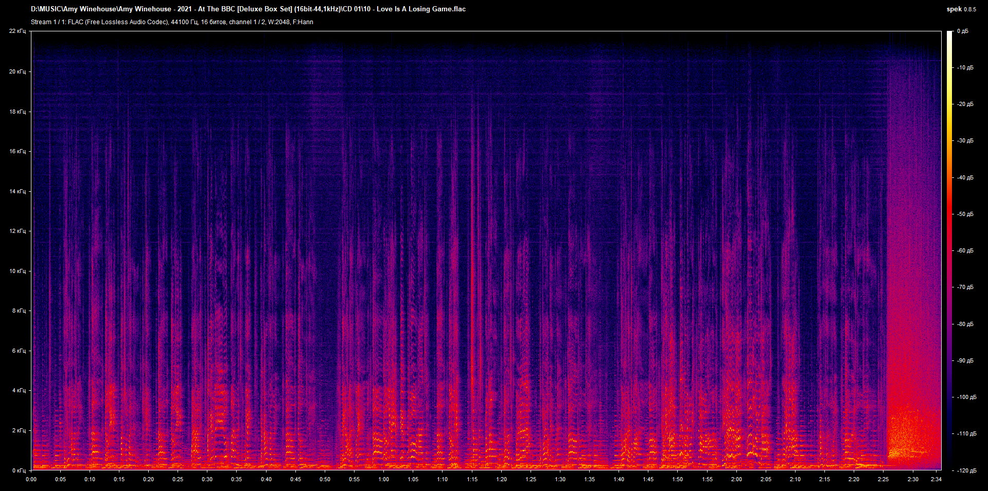Viewport: 988px width, 491px height.
Task: Click the 16 kHz frequency axis label
Action: [x=17, y=151]
